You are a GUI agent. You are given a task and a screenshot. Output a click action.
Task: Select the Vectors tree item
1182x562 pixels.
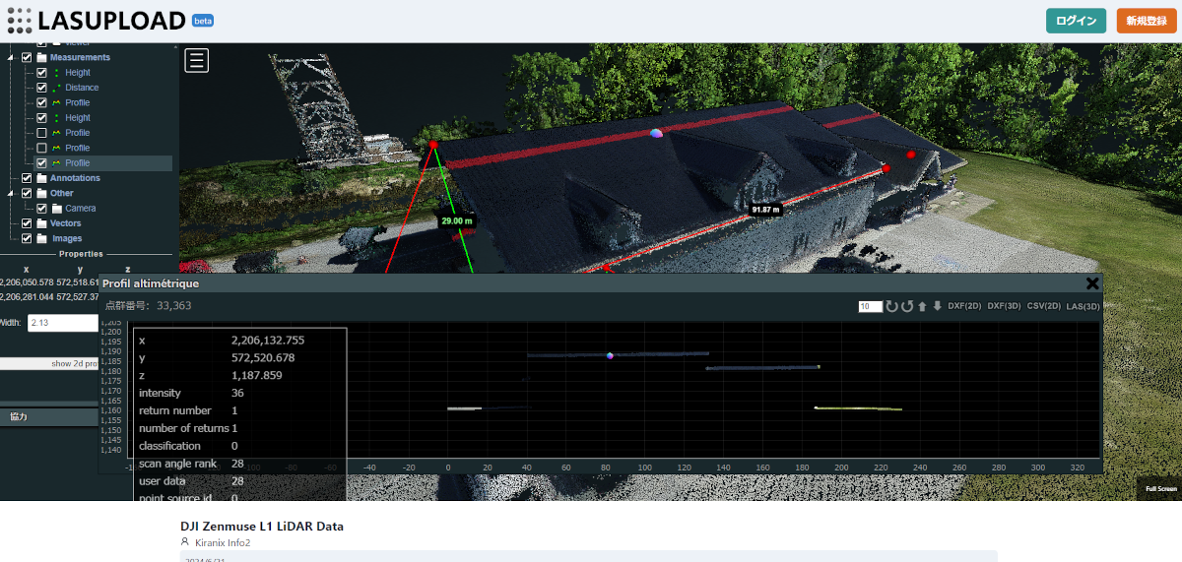(66, 223)
